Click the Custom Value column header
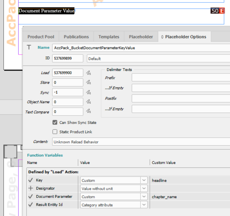The width and height of the screenshot is (230, 216). pyautogui.click(x=164, y=162)
